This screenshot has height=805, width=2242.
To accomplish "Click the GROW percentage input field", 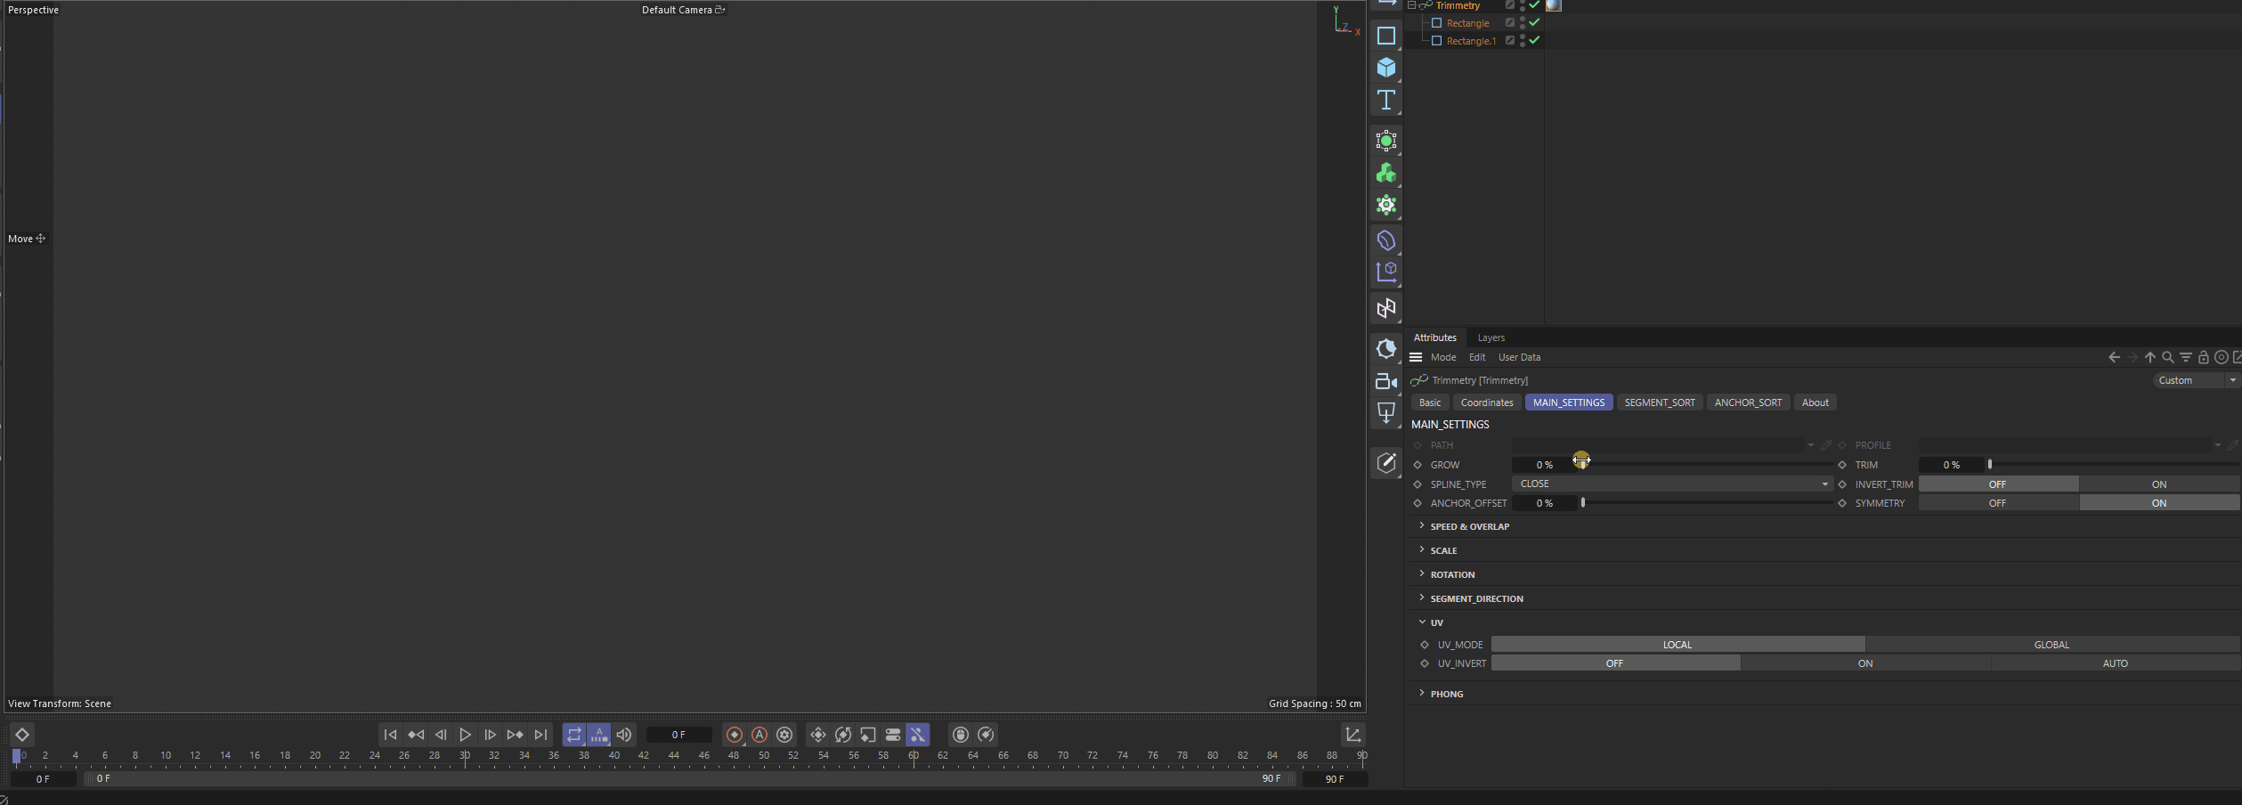I will coord(1543,465).
